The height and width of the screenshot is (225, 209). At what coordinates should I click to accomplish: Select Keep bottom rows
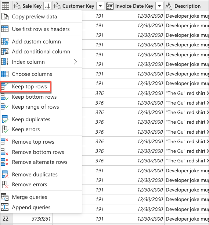[41, 97]
